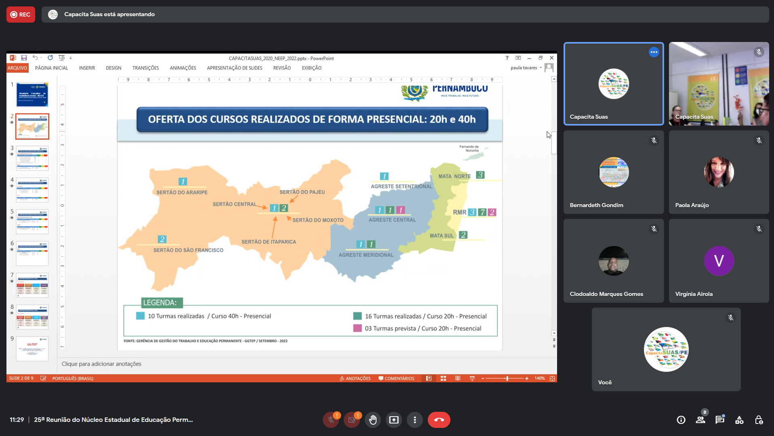The width and height of the screenshot is (774, 436).
Task: Open host controls lock icon
Action: point(759,420)
